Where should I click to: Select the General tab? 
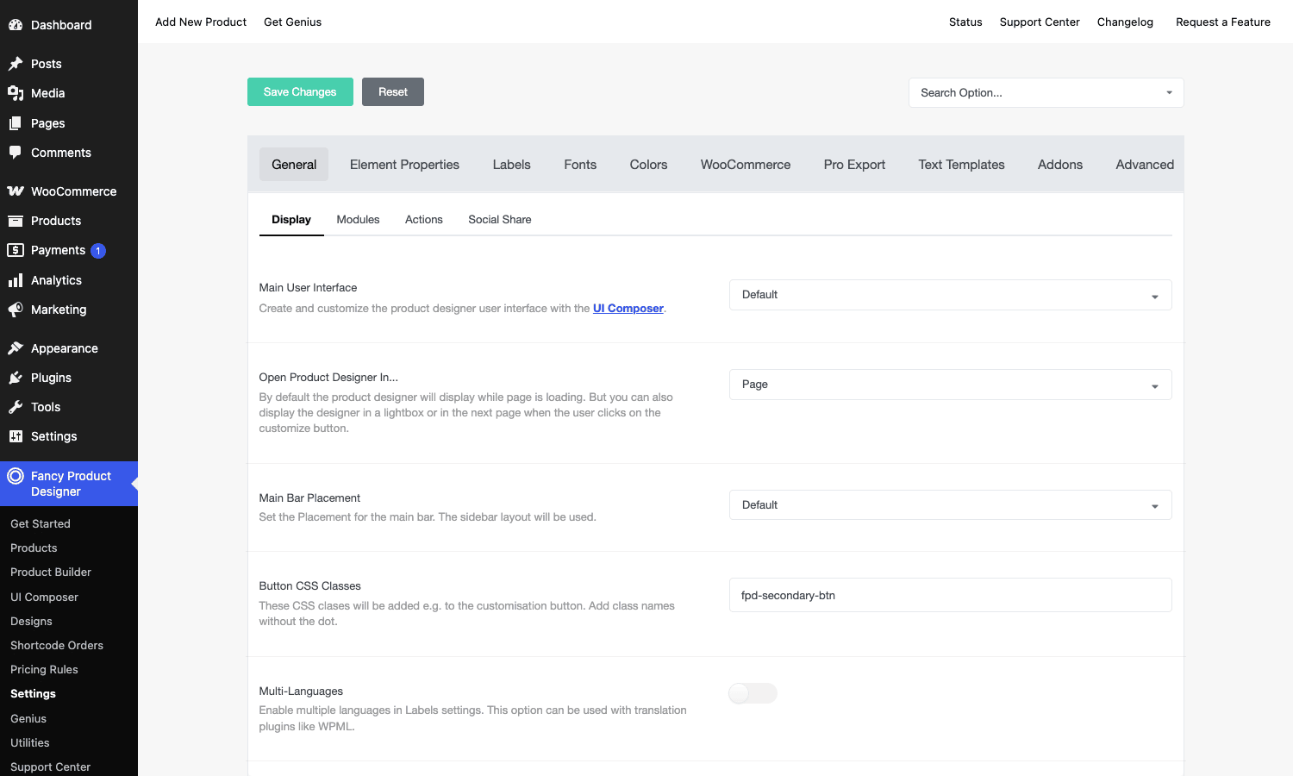(294, 165)
